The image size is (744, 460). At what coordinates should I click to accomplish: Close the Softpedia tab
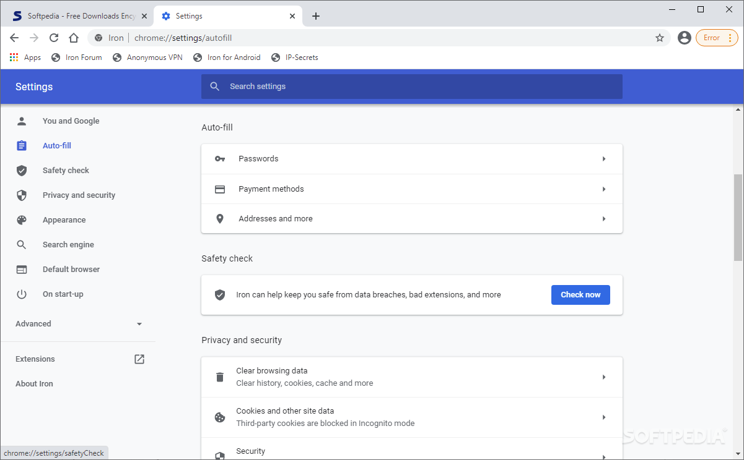coord(144,16)
